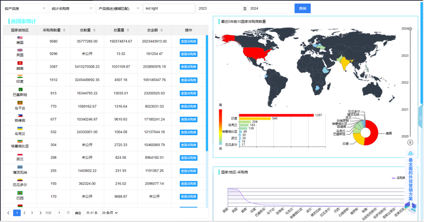Select 2022 on the year timeline
424x222 pixels.
coord(405,82)
